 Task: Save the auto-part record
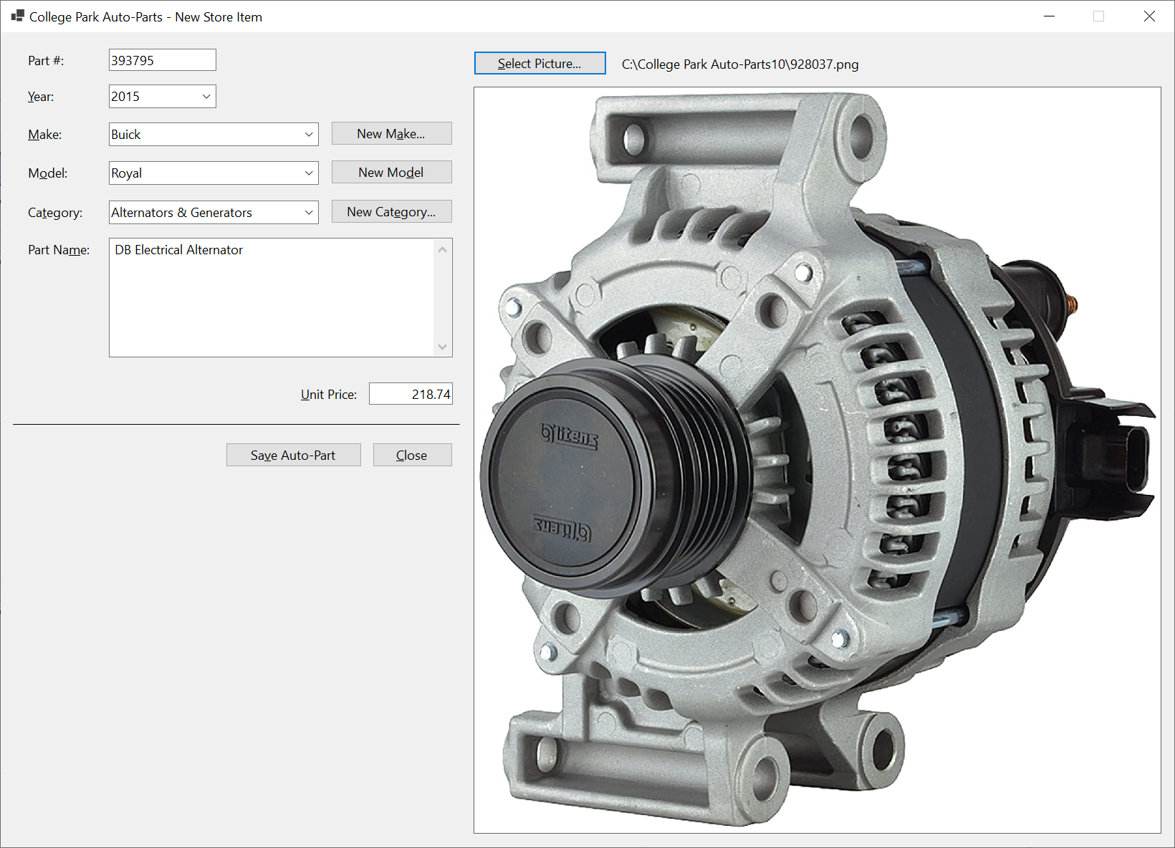(293, 456)
